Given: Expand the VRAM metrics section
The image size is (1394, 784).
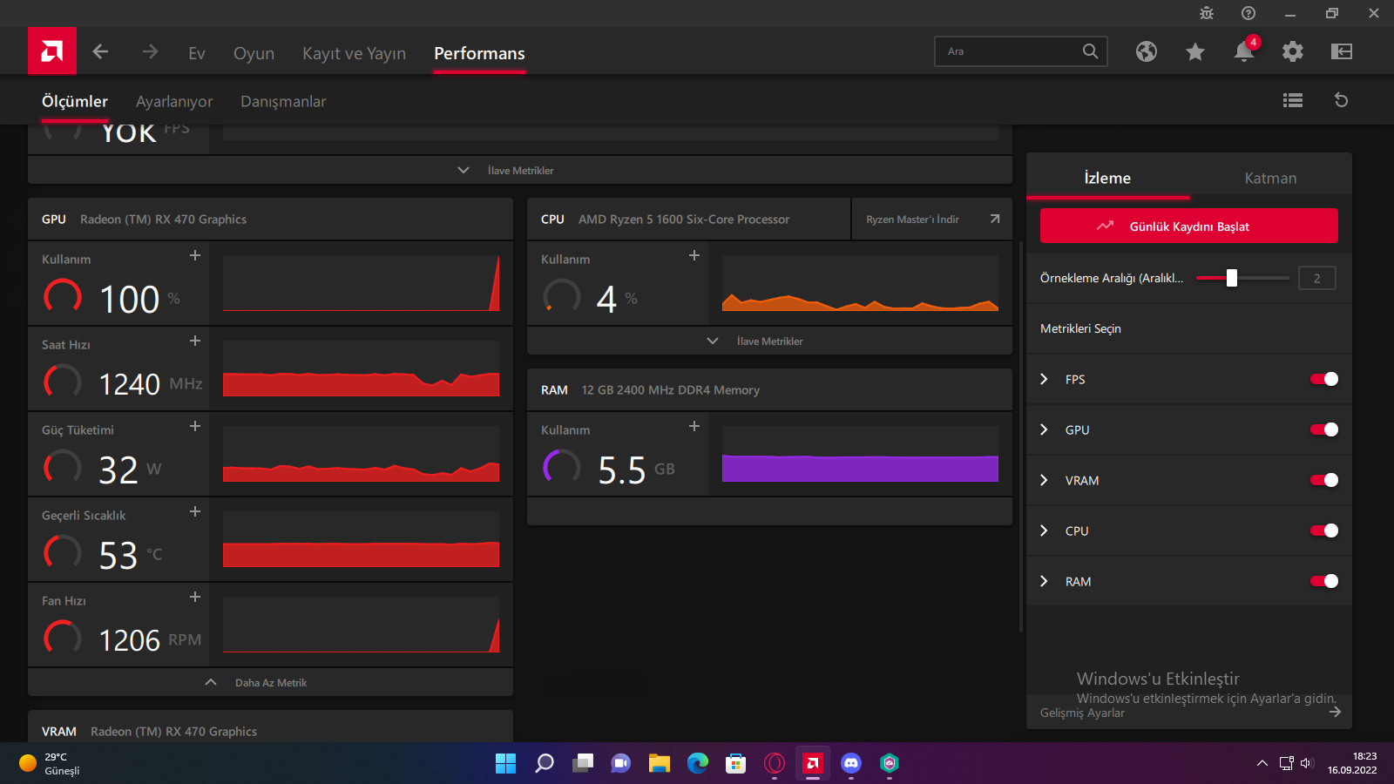Looking at the screenshot, I should (x=1044, y=480).
